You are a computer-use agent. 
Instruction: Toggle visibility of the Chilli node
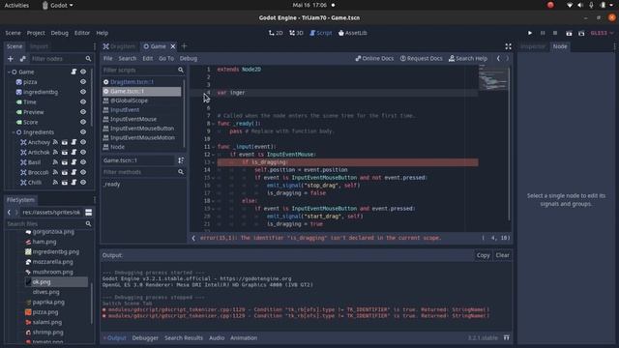point(83,183)
